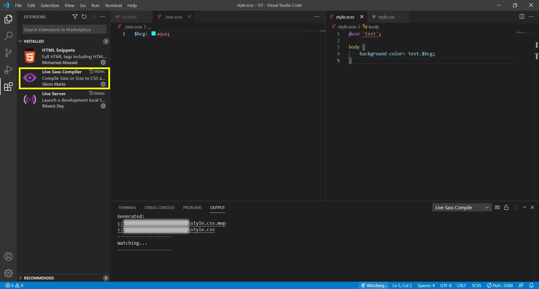The image size is (539, 289).
Task: Open the Accounts menu icon
Action: tap(8, 256)
